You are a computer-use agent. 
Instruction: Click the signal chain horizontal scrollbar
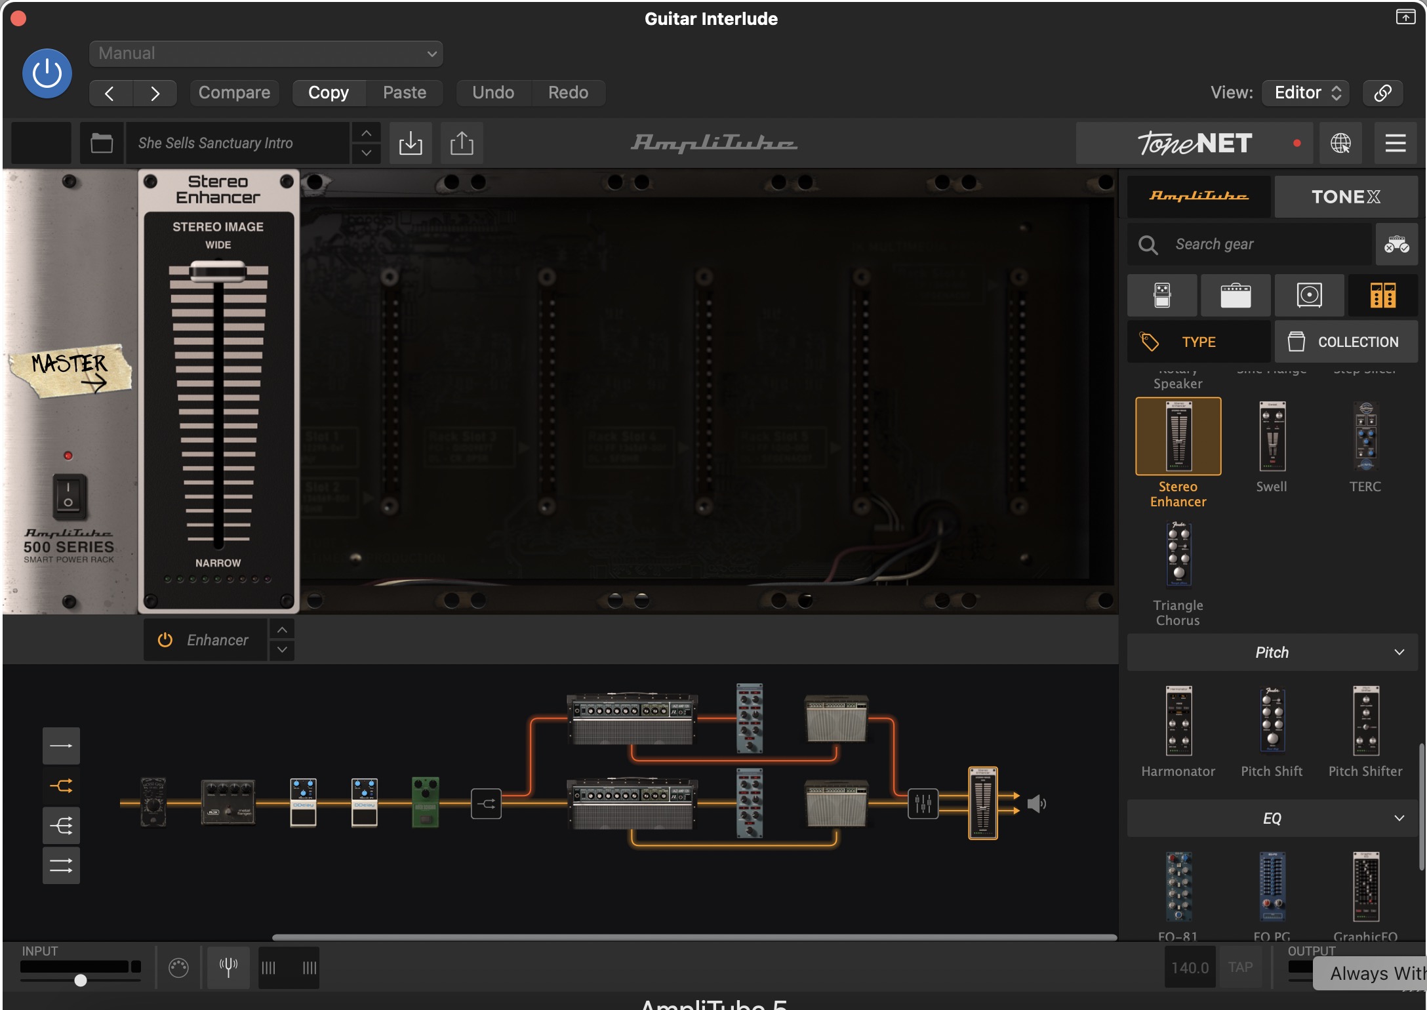pos(694,937)
